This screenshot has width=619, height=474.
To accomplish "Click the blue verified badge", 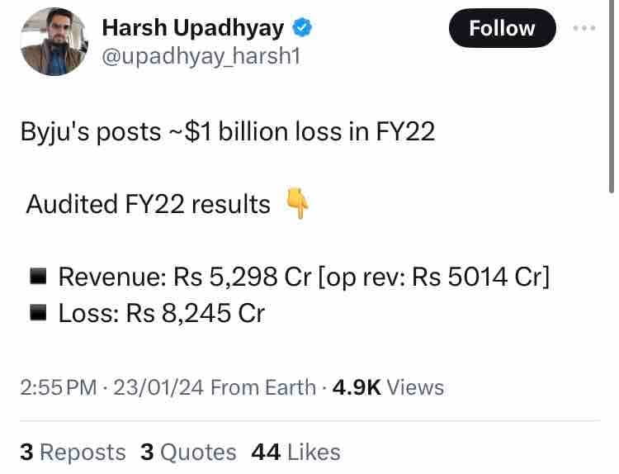I will coord(303,28).
